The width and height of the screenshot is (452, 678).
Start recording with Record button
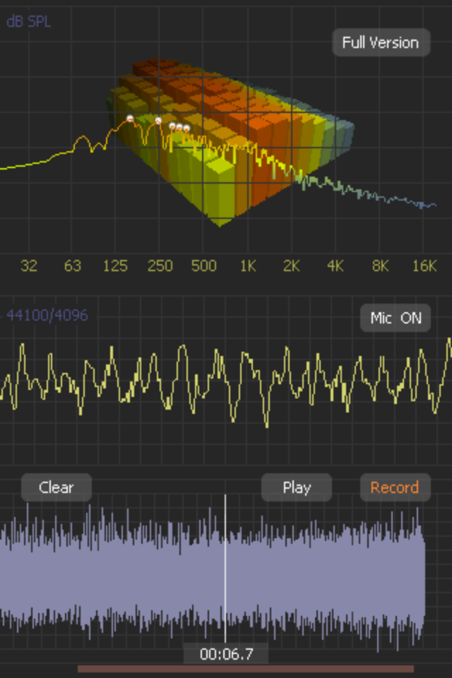click(x=395, y=487)
